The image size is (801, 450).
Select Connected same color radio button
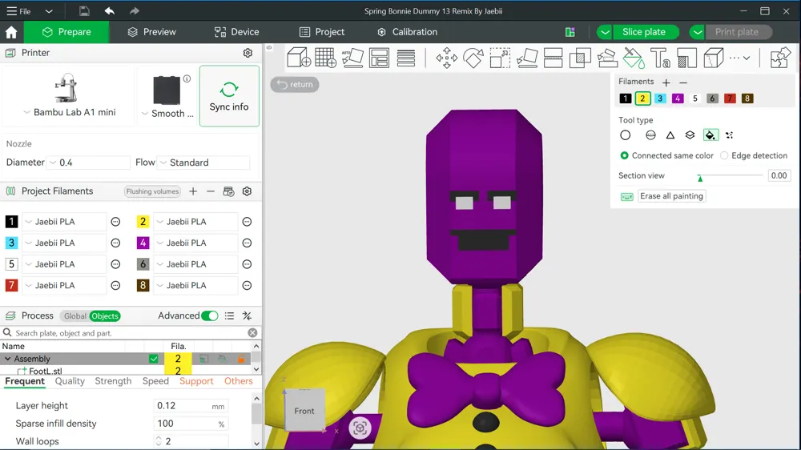point(624,155)
